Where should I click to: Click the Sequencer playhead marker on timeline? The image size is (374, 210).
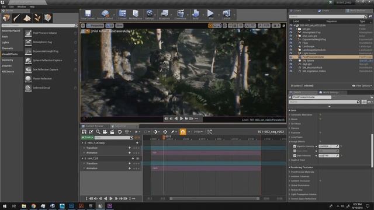point(164,137)
